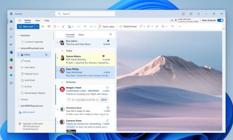Open more ribbon options ellipsis
This screenshot has height=140, width=233.
(x=180, y=26)
